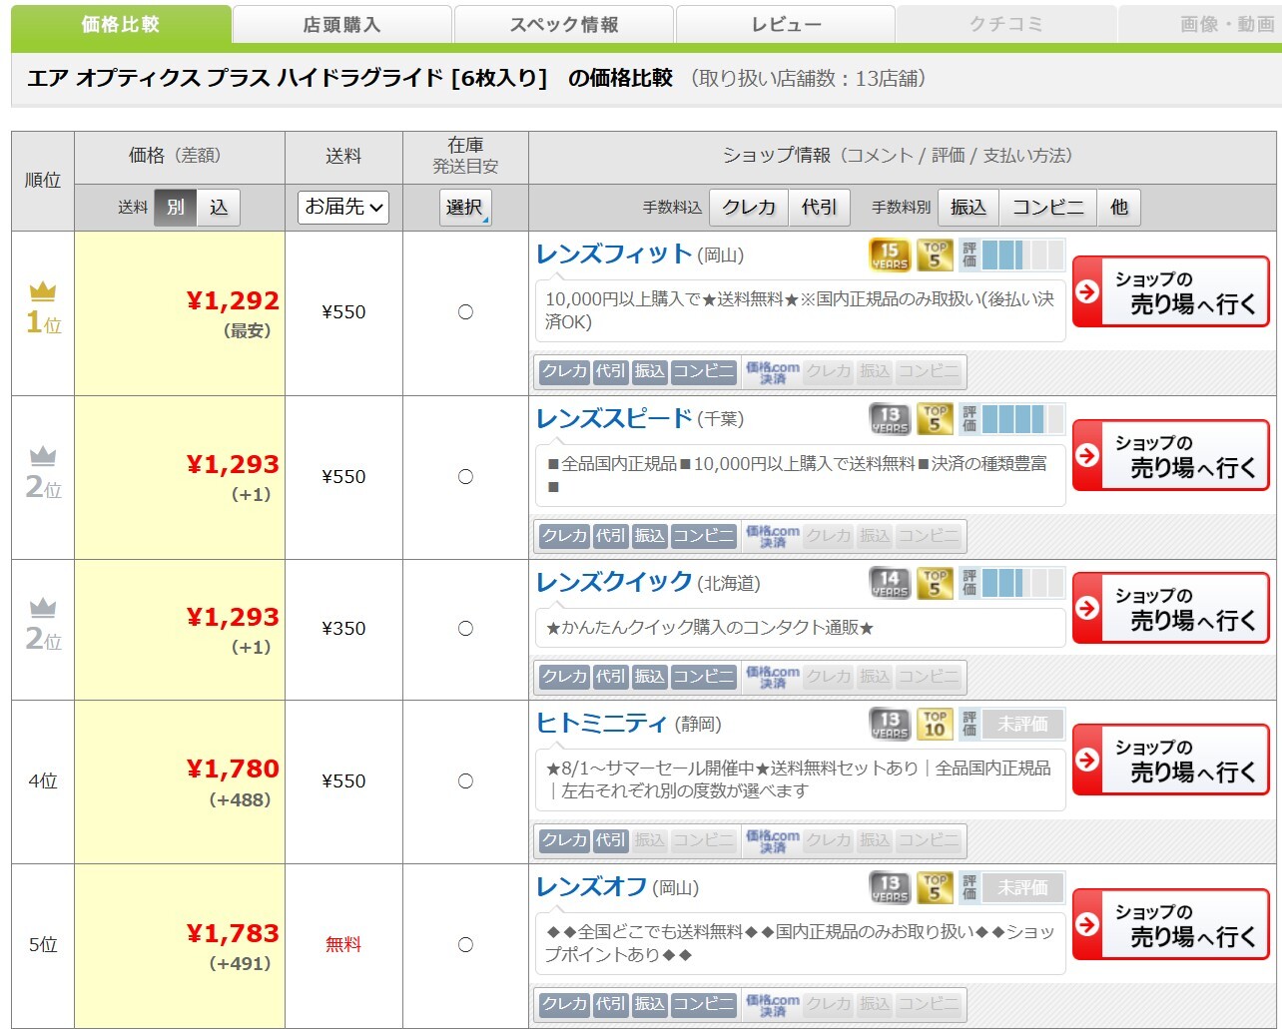Switch to スペック情報 tab
This screenshot has width=1282, height=1029.
pos(564,25)
